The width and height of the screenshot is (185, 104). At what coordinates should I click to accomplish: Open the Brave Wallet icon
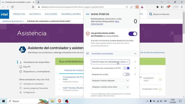coord(168,7)
